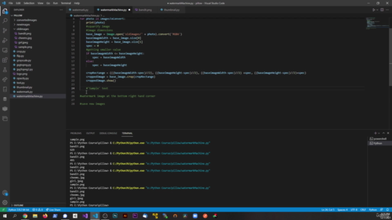The image size is (392, 220).
Task: Expand the newImages folder
Action: pos(23,24)
